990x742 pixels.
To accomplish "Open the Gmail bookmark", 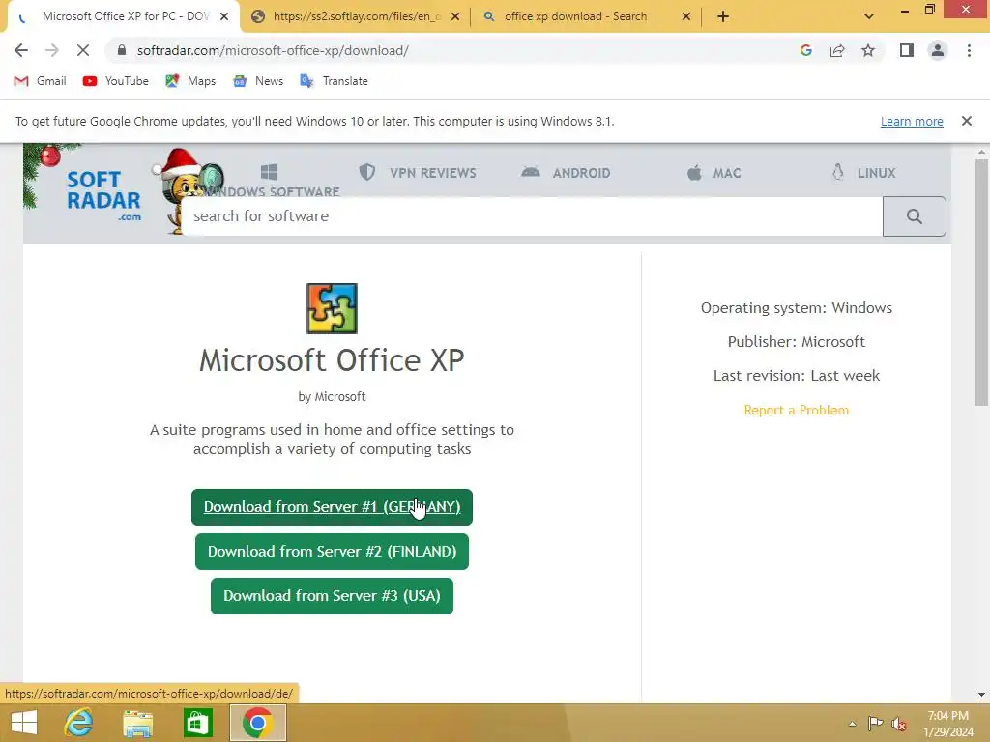I will point(40,81).
